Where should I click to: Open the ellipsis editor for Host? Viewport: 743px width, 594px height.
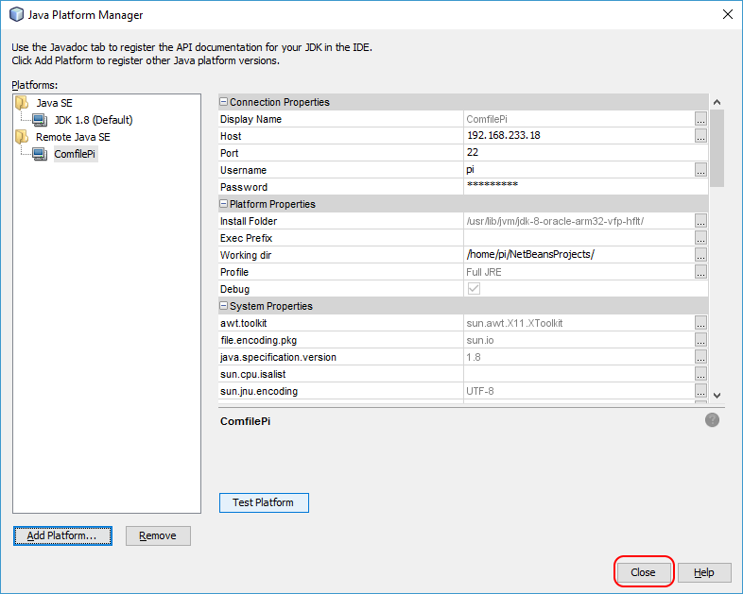700,136
